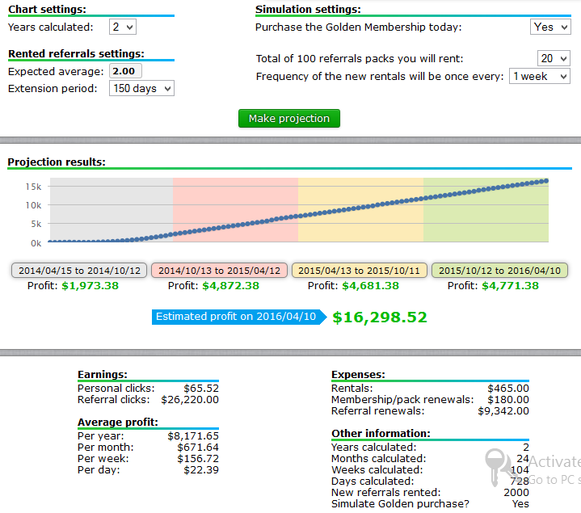This screenshot has height=513, width=581.
Task: Click the Per year value $8,171.65
Action: pos(193,436)
